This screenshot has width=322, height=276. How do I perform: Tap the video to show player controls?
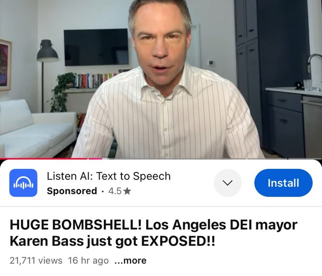pos(161,79)
